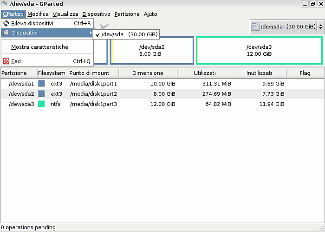The height and width of the screenshot is (232, 325).
Task: Click the hard drive icon in device selector
Action: pos(255,27)
